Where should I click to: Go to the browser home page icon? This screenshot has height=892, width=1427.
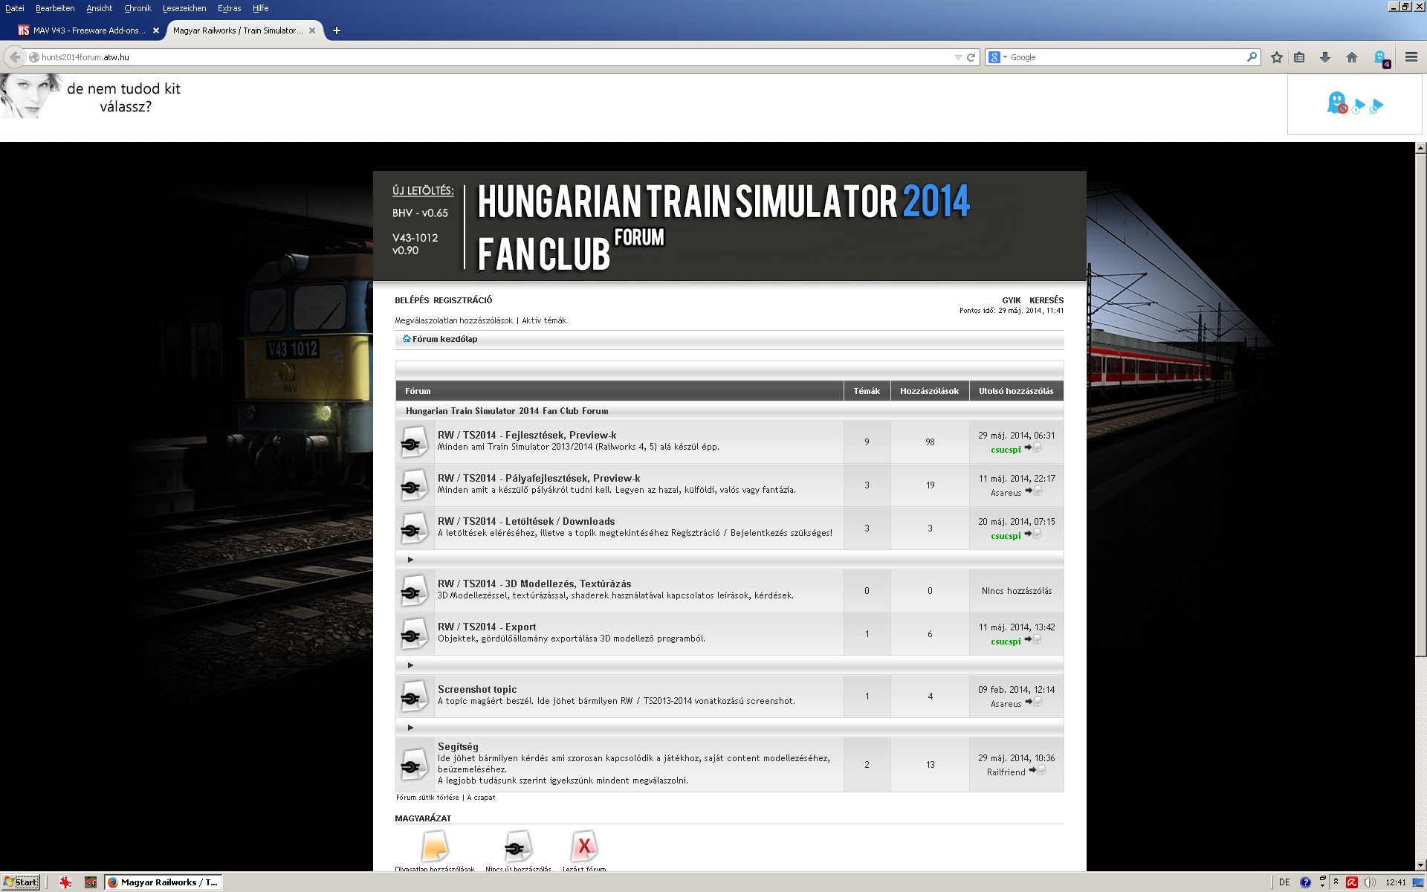pos(1352,57)
